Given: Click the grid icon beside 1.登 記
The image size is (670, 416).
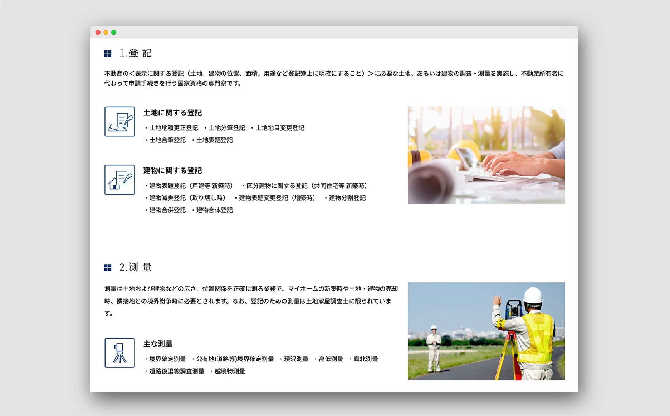Looking at the screenshot, I should pos(108,54).
